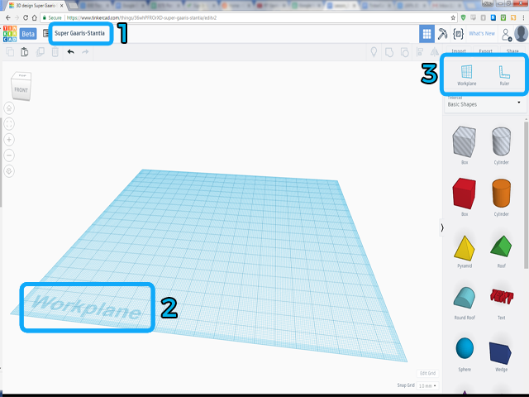This screenshot has width=529, height=397.
Task: Open the Basic Shapes category dropdown
Action: [x=484, y=104]
